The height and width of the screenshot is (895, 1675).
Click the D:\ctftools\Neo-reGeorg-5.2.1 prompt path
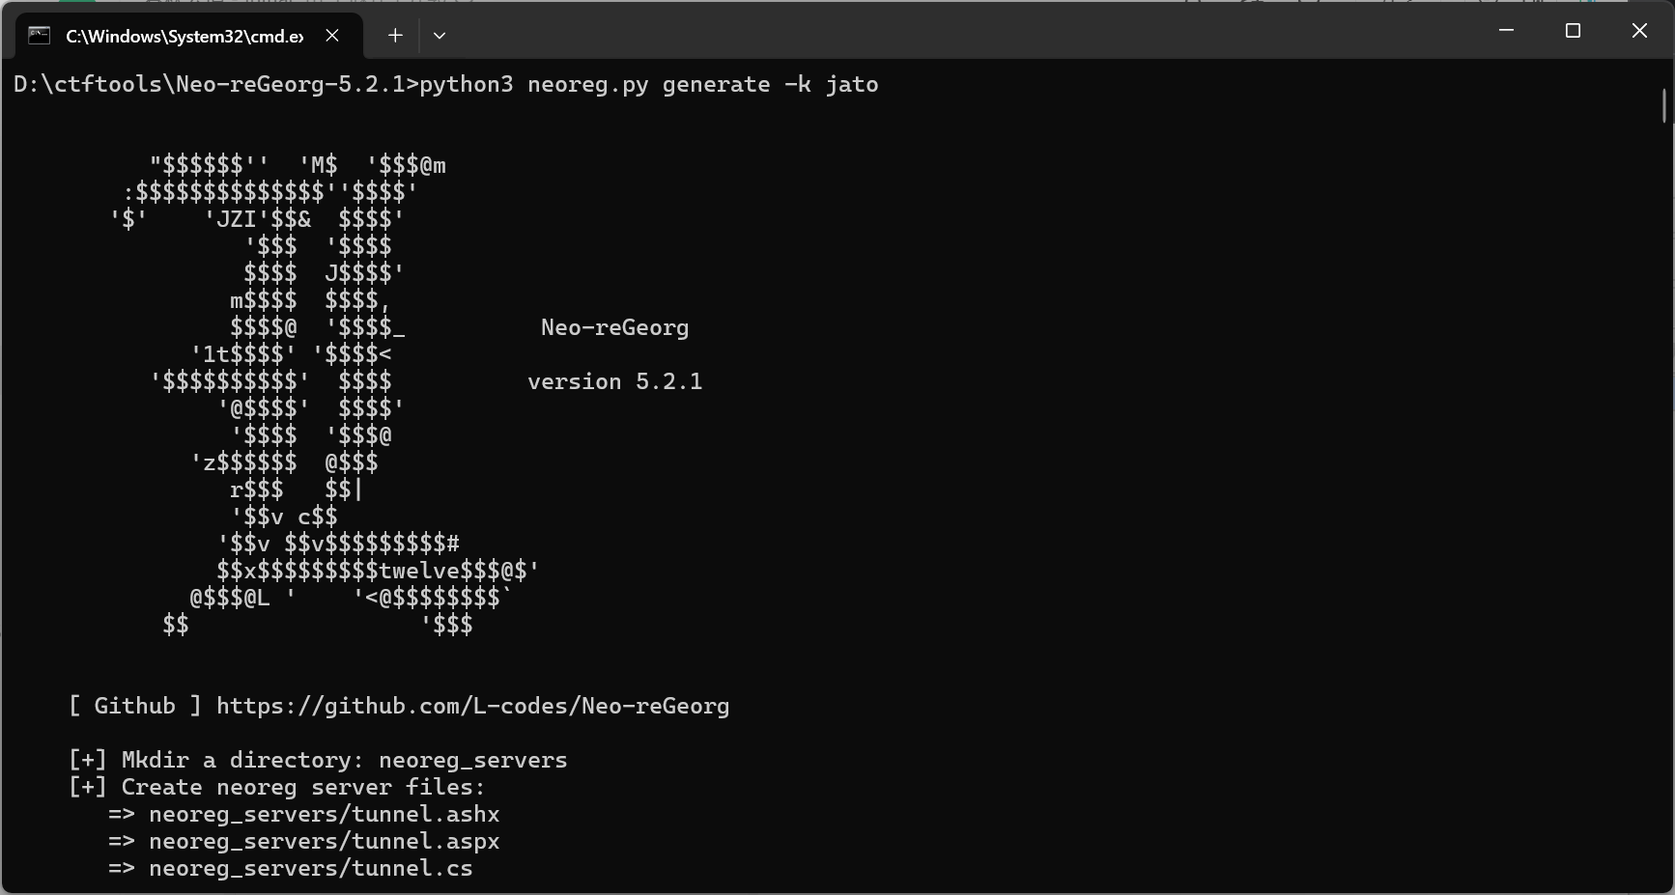pos(210,84)
